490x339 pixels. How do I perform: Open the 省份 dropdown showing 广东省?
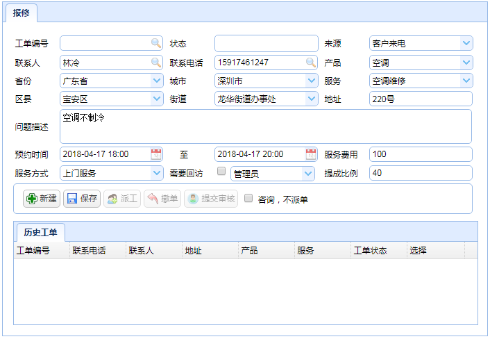[x=157, y=81]
